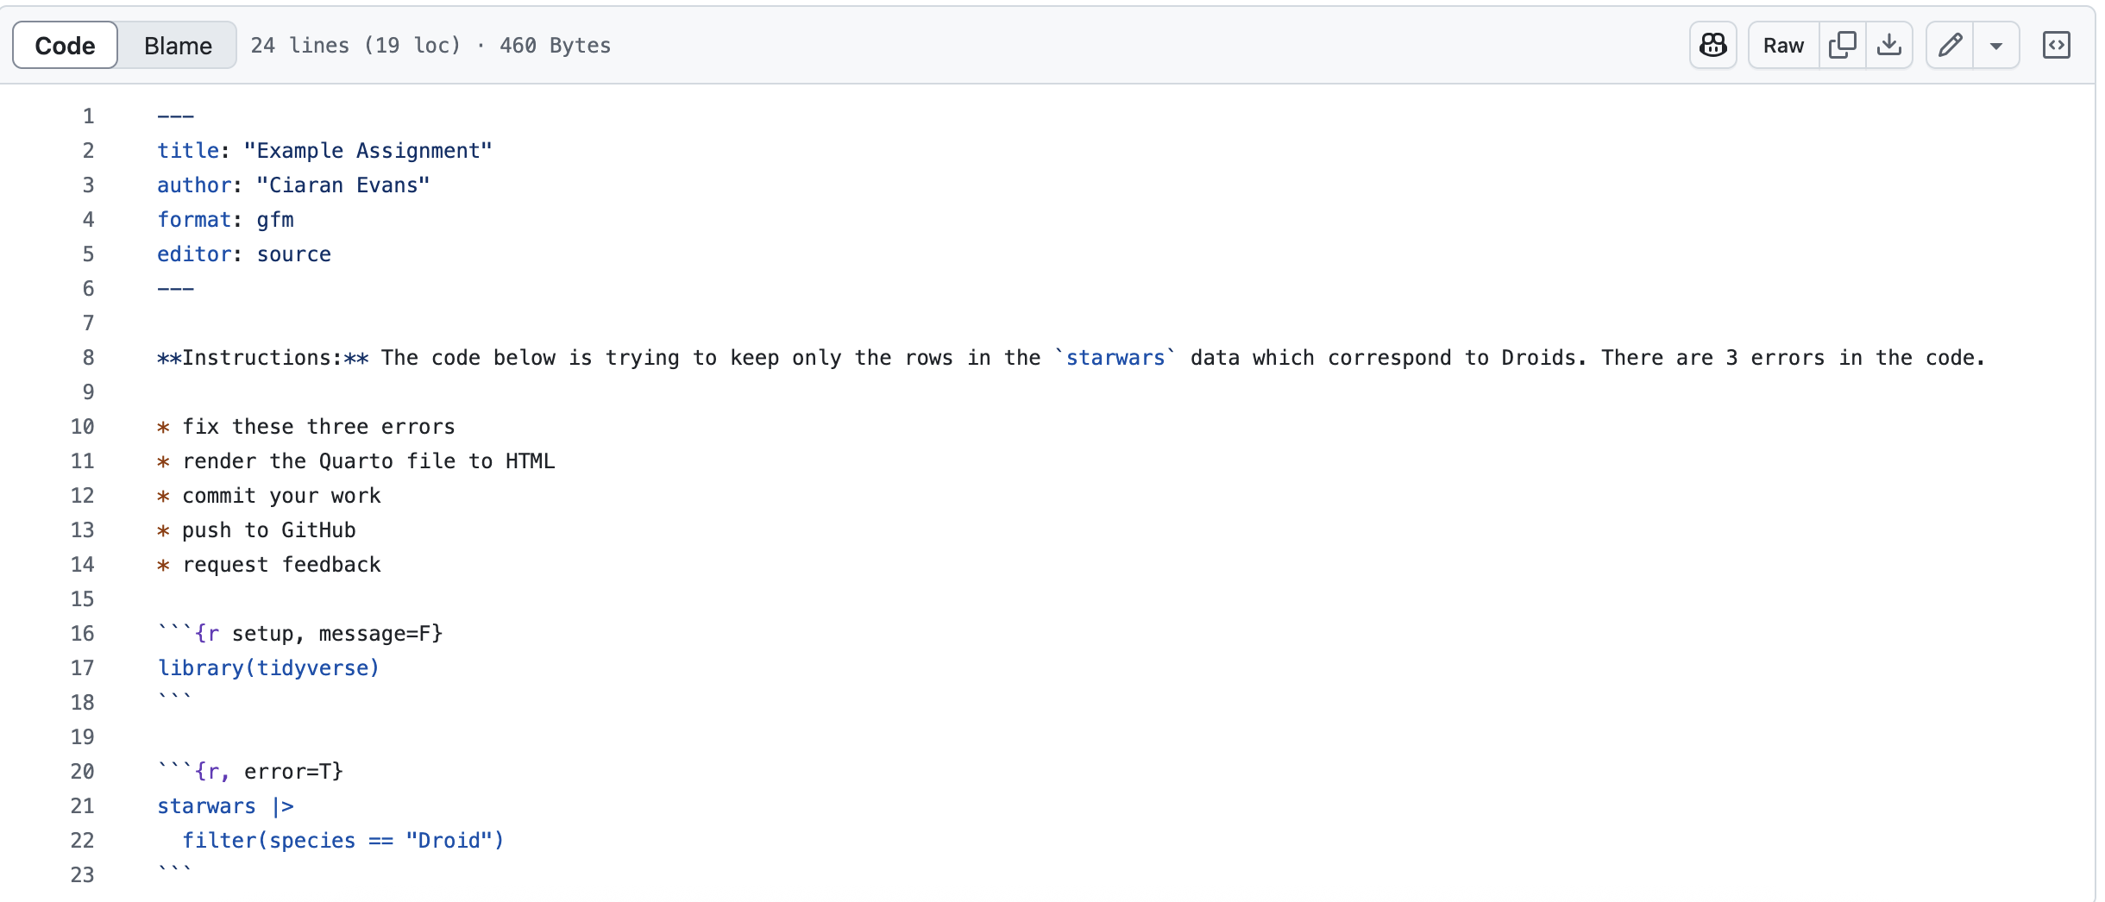Screen dimensions: 2105x902
Task: Click line number 10 about fixing errors
Action: (83, 427)
